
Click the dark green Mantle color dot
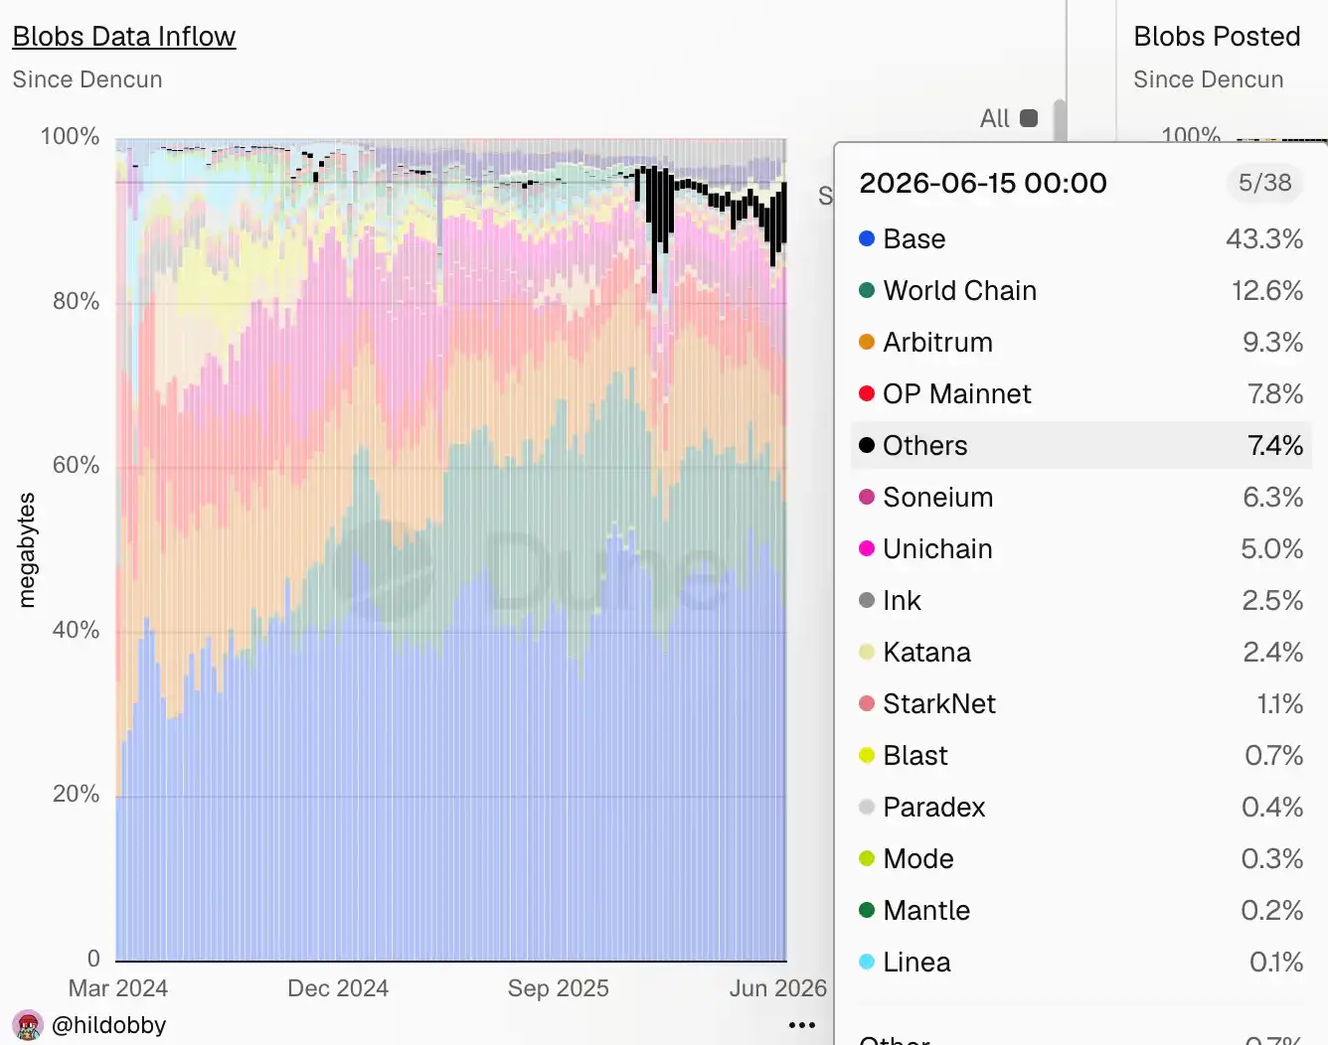(867, 910)
